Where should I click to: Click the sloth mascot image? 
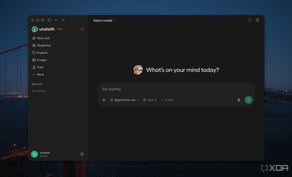(x=138, y=70)
